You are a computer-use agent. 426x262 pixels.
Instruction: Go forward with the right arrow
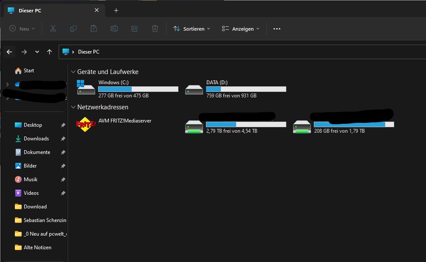(x=24, y=52)
